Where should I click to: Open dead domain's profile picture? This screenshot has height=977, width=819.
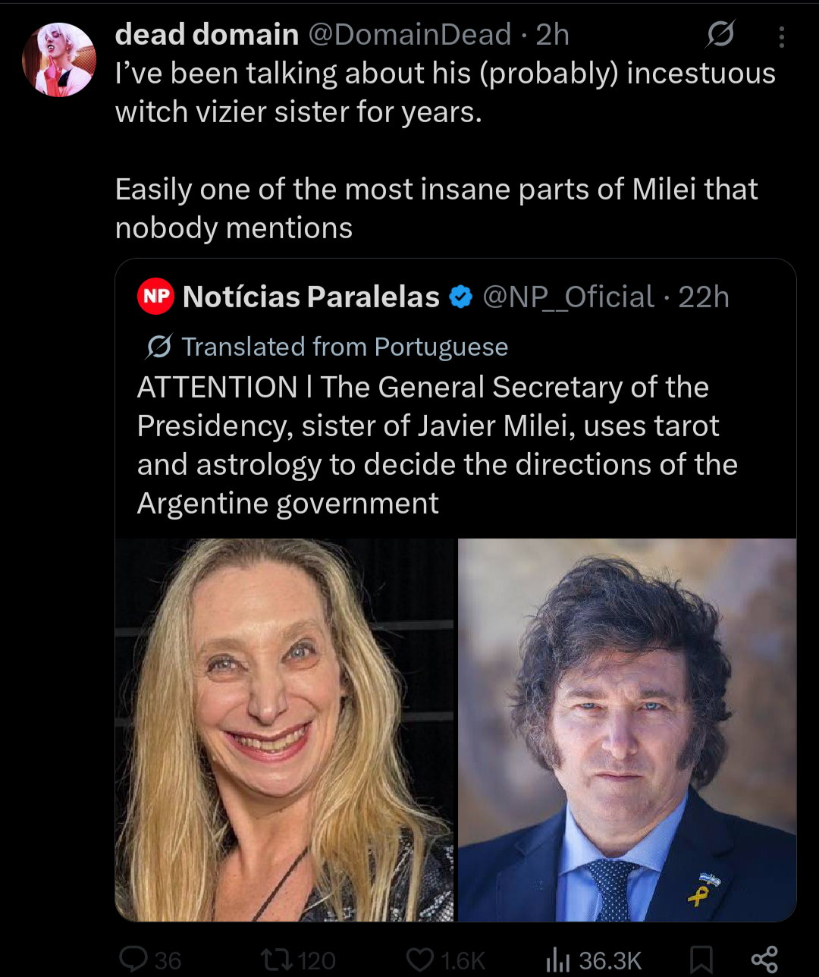pyautogui.click(x=59, y=60)
